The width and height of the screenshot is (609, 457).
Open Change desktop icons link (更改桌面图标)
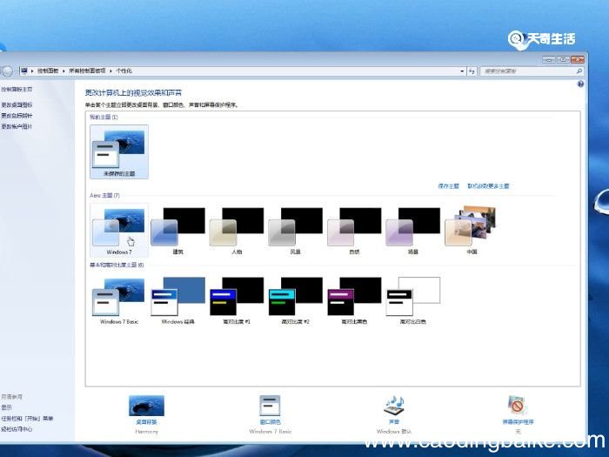pos(17,105)
